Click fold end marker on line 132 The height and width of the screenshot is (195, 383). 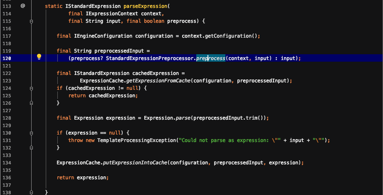pos(32,147)
